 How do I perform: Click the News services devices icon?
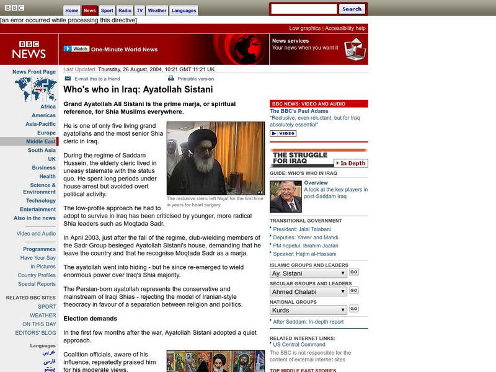(x=355, y=50)
